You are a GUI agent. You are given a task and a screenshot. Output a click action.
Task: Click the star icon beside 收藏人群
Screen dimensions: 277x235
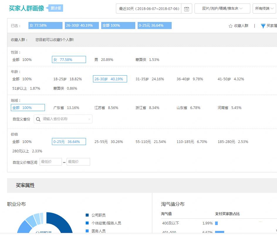[231, 25]
